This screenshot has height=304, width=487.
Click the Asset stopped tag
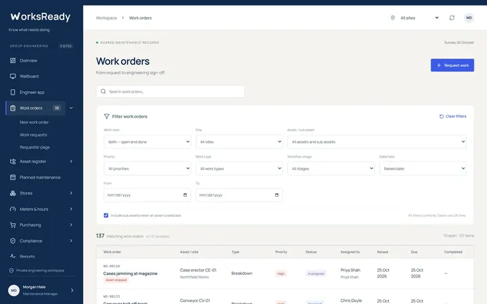[116, 280]
